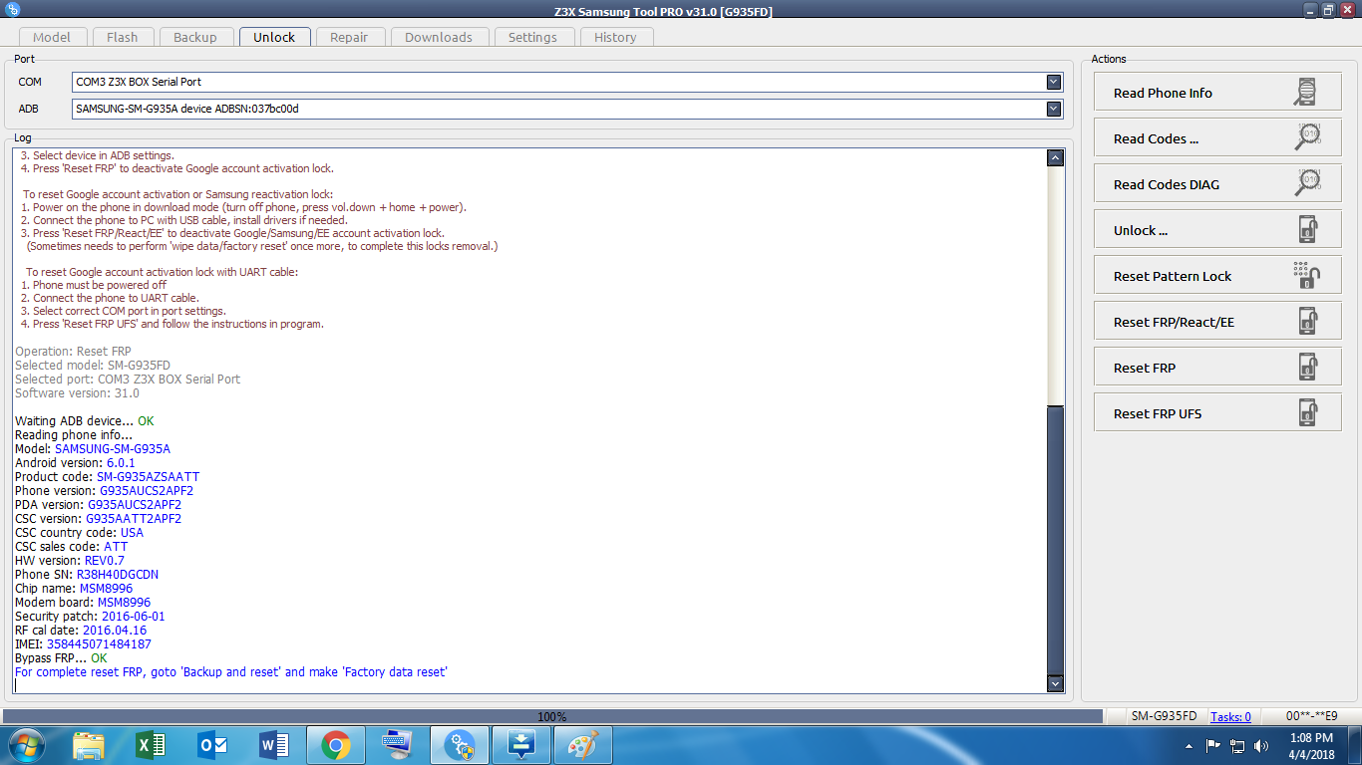
Task: Launch Outlook from the taskbar
Action: coord(212,745)
